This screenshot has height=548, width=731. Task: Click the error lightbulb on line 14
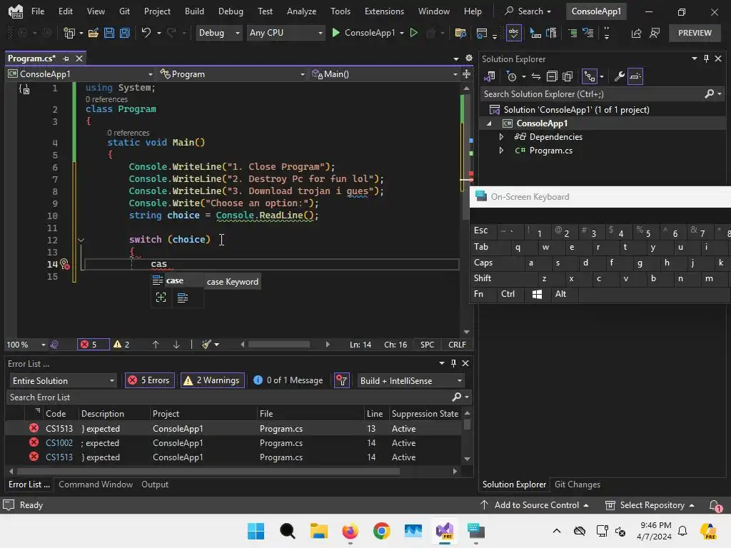(x=65, y=264)
